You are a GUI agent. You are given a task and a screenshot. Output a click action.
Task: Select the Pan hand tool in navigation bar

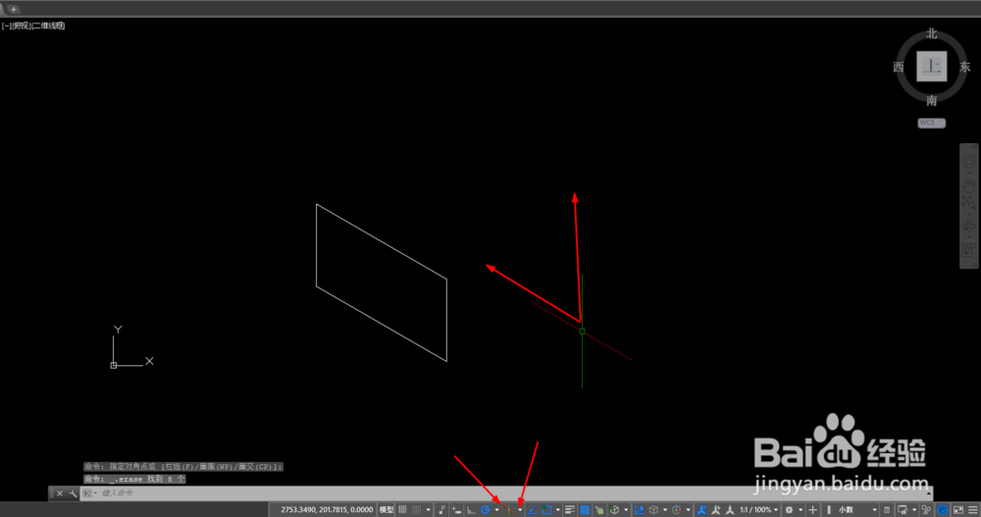tap(968, 184)
